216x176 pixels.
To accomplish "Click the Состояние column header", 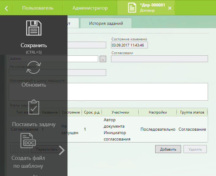I will (x=71, y=112).
